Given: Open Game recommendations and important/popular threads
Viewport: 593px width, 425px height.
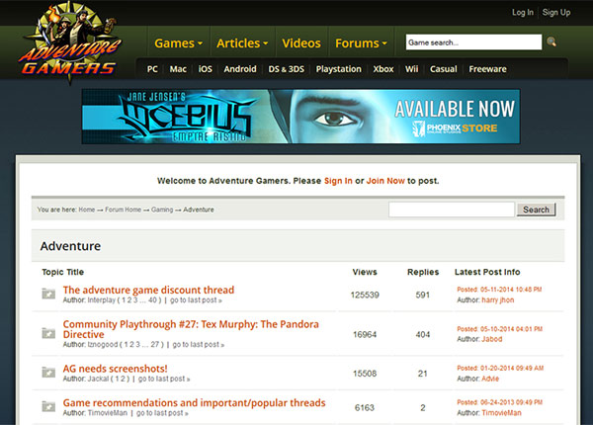Looking at the screenshot, I should [194, 402].
